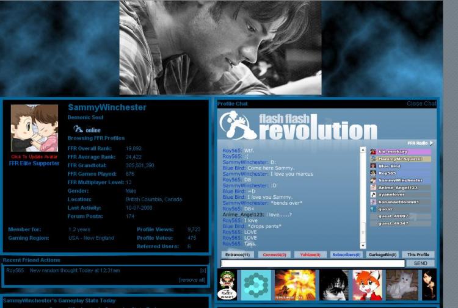The image size is (458, 308).
Task: Click the Blue Bird avatar icon in user list
Action: (x=373, y=166)
